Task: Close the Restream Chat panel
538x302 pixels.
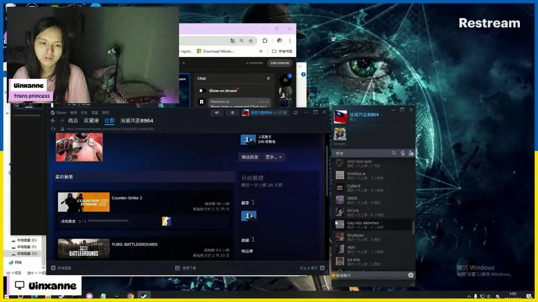Action: point(268,78)
